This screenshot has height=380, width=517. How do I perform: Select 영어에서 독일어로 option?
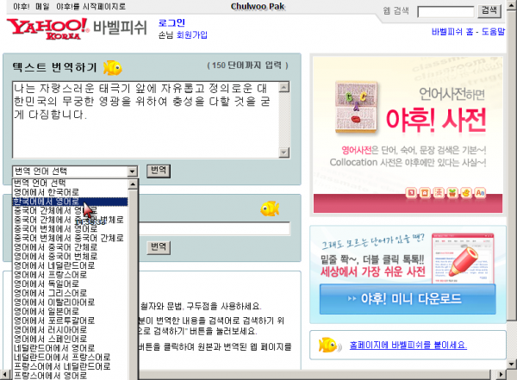click(71, 283)
